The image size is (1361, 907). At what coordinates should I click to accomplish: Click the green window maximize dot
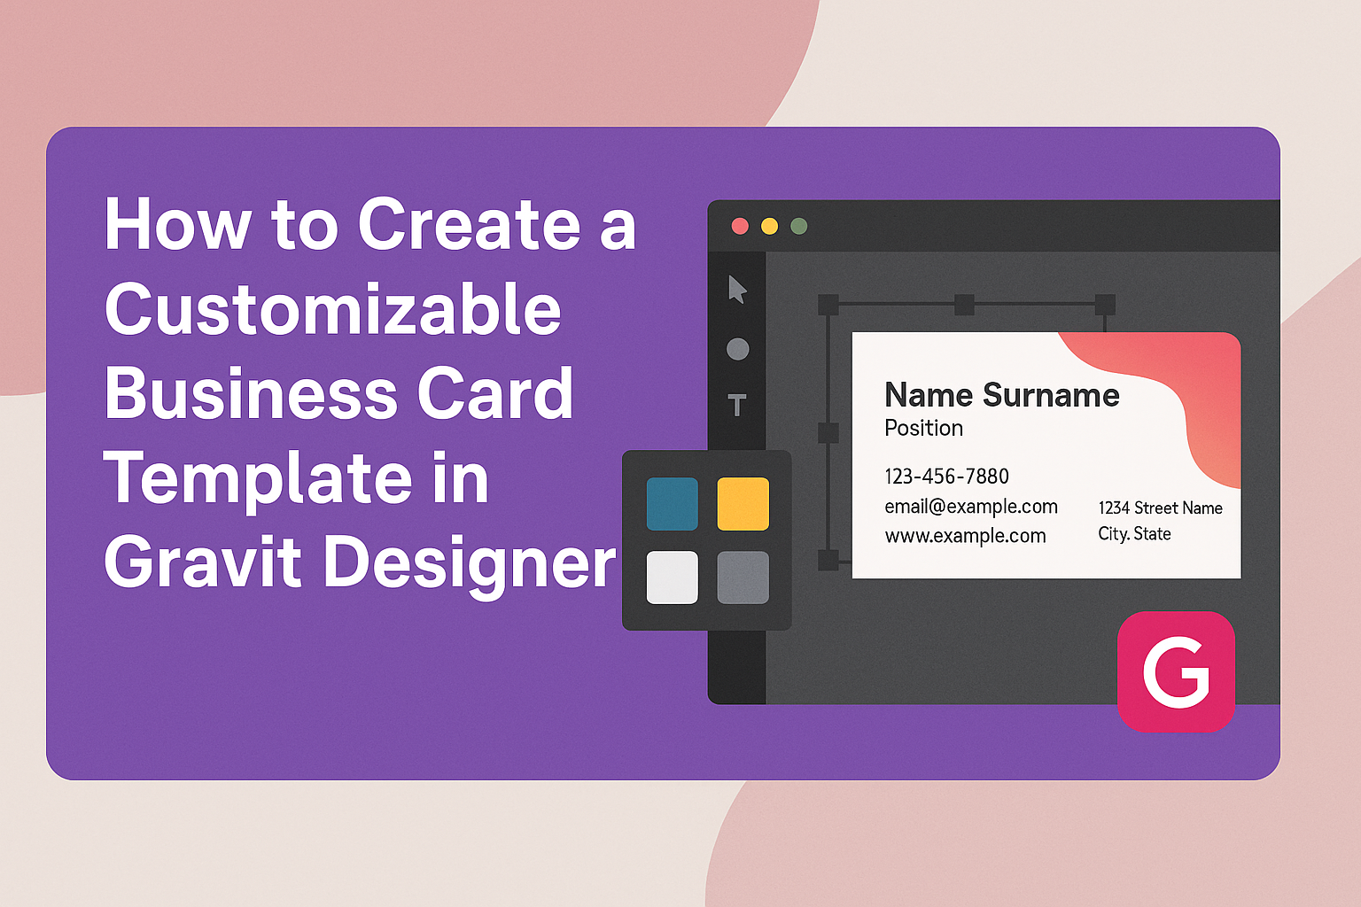pos(799,226)
